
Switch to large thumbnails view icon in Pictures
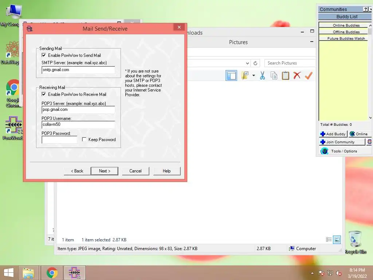[337, 240]
